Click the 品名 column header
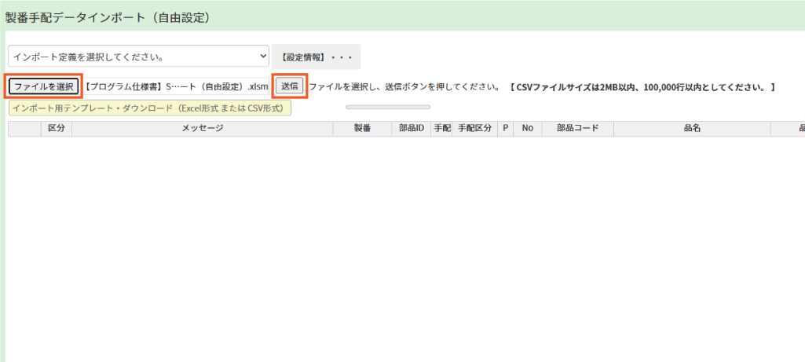This screenshot has width=805, height=362. [692, 129]
